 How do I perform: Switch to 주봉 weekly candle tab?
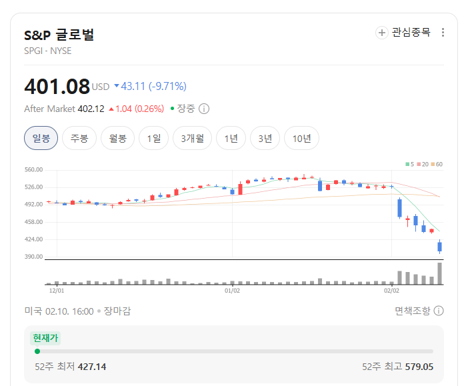(x=79, y=138)
